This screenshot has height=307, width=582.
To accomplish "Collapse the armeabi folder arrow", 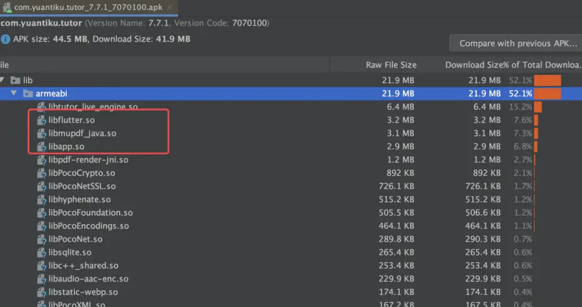I will tap(14, 93).
